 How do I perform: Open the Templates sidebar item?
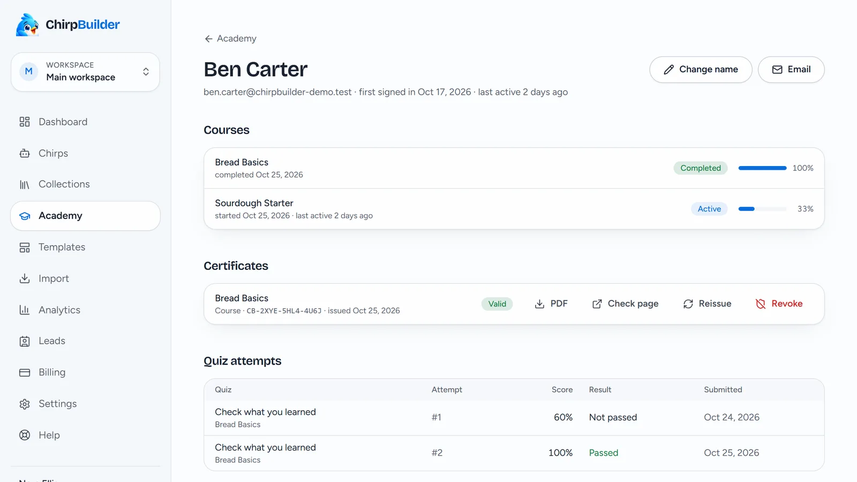tap(85, 247)
